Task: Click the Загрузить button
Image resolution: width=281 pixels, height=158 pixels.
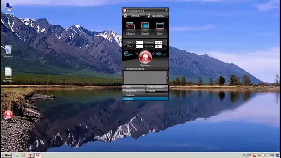Action: (133, 91)
